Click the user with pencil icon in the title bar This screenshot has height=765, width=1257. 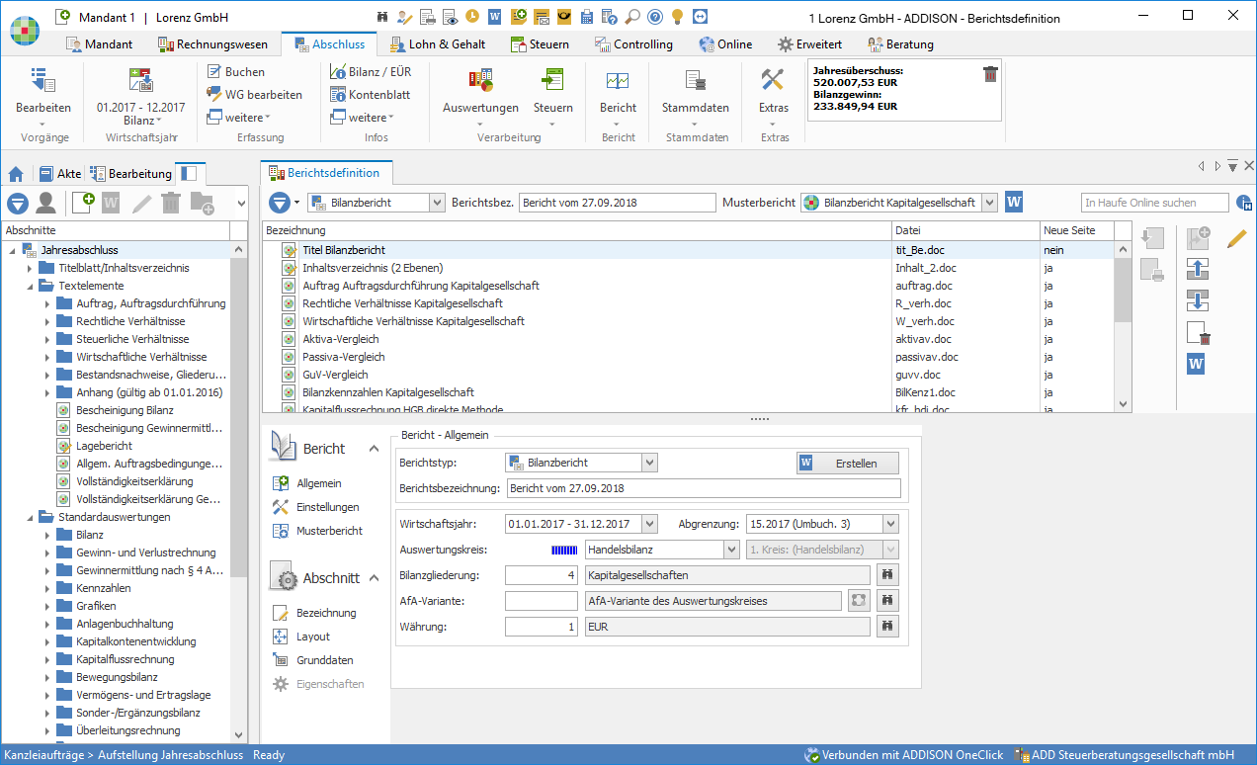(x=405, y=17)
